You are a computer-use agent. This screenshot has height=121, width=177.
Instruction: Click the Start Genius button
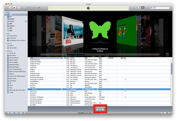[x=163, y=113]
